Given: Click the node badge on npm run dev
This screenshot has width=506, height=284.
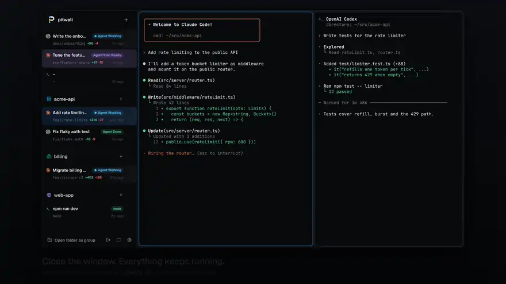Looking at the screenshot, I should [x=117, y=209].
